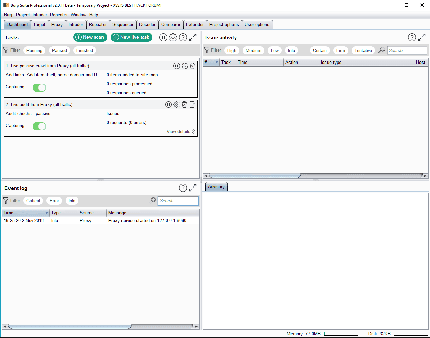The height and width of the screenshot is (338, 430).
Task: Delete the Live passive crawl task
Action: click(x=192, y=66)
